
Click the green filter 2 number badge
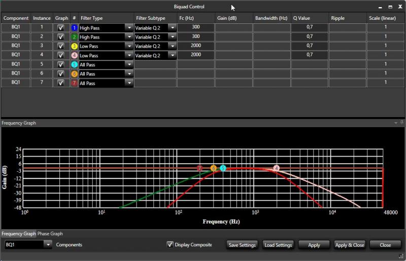point(74,37)
